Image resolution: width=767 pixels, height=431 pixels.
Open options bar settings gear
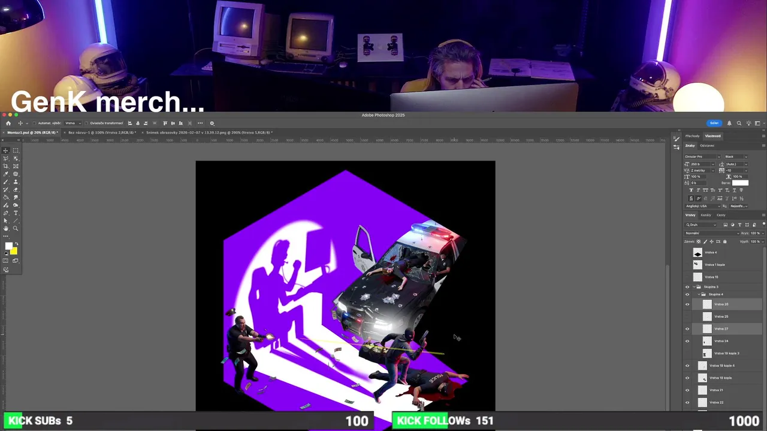pyautogui.click(x=212, y=123)
